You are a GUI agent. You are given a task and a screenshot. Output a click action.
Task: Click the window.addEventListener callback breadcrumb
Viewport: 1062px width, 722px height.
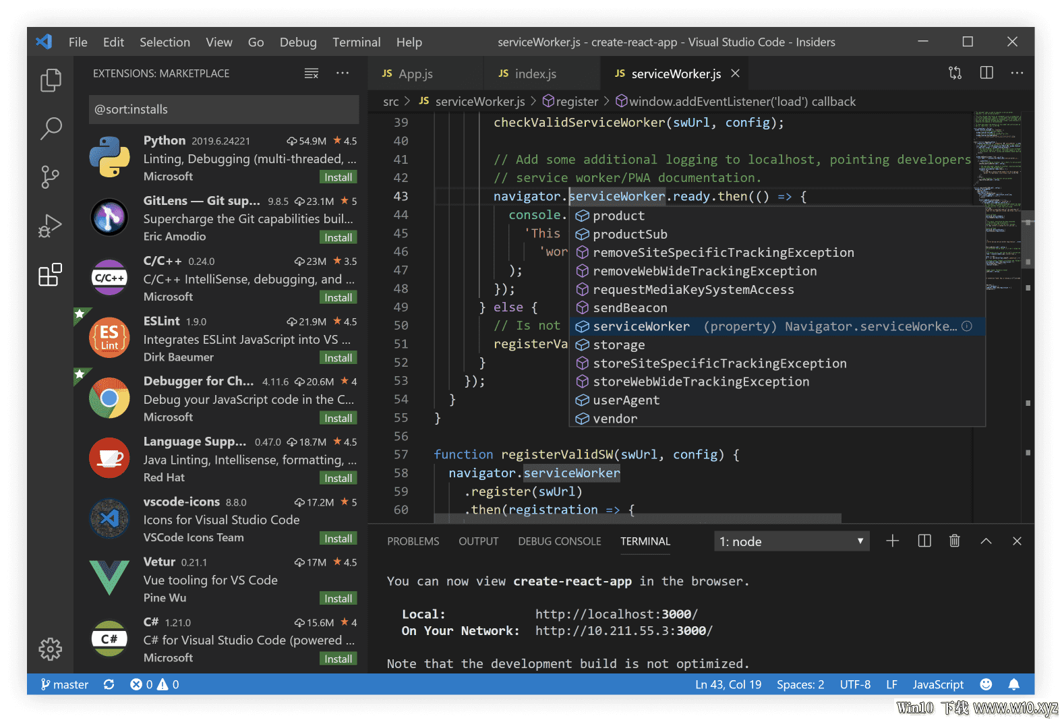[x=736, y=102]
